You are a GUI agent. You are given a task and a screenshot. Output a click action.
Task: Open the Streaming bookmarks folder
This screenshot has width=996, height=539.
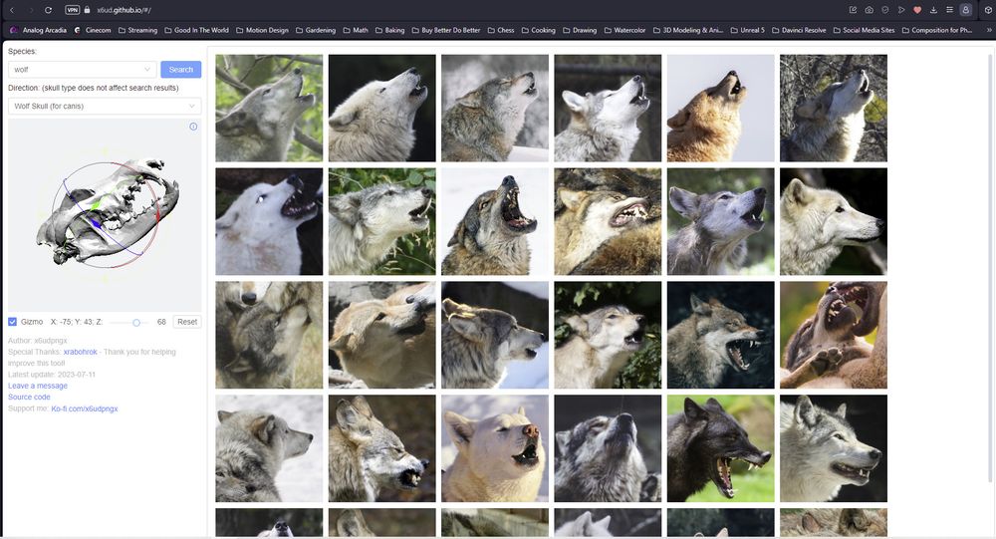point(137,30)
